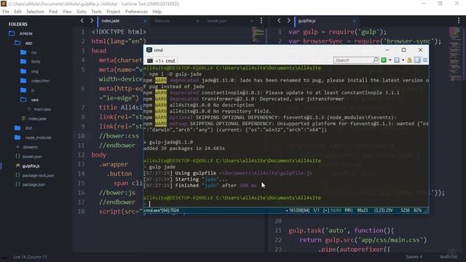Viewport: 466px width, 262px height.
Task: Minimize the cmd window
Action: (387, 50)
